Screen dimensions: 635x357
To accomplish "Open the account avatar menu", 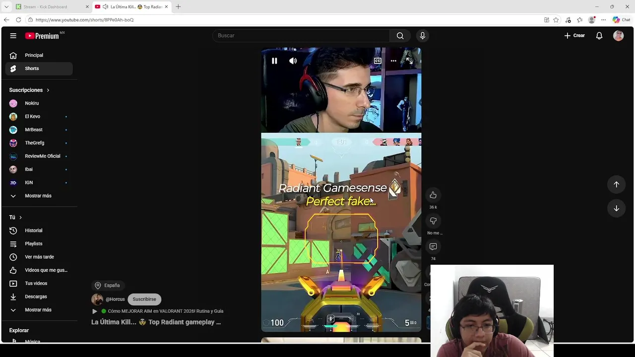I will tap(618, 36).
